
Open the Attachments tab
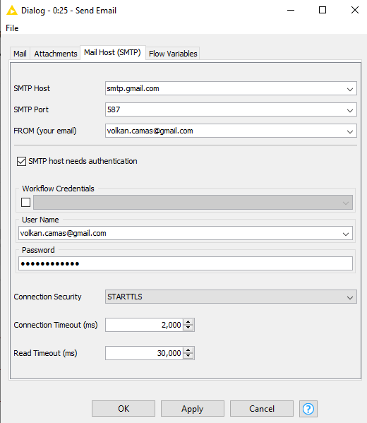(x=56, y=54)
